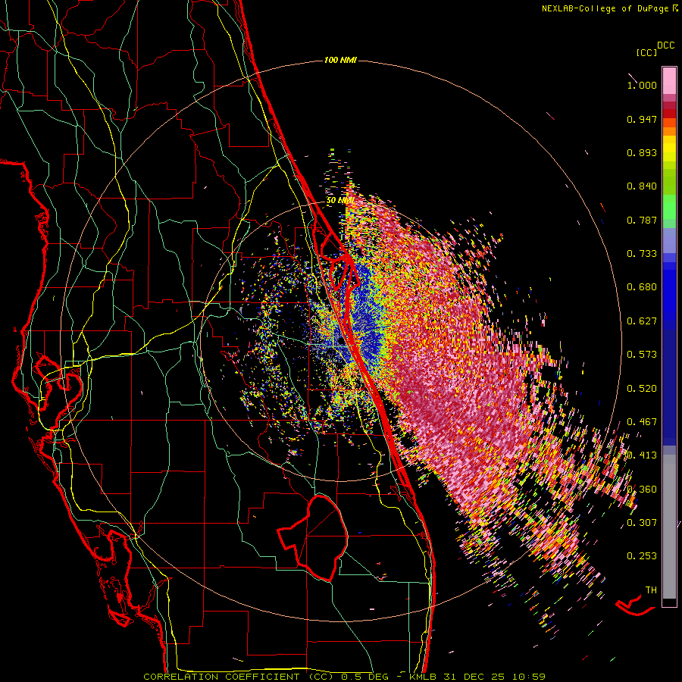
Task: Click the 0.360 scale value
Action: click(642, 489)
